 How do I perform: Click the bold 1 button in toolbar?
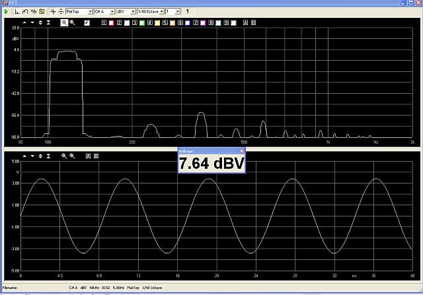[187, 12]
